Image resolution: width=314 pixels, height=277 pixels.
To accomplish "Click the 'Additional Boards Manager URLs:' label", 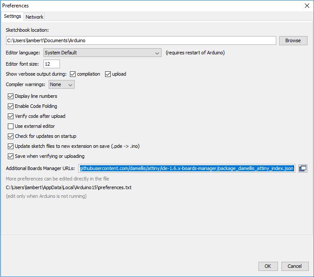I will coord(40,168).
